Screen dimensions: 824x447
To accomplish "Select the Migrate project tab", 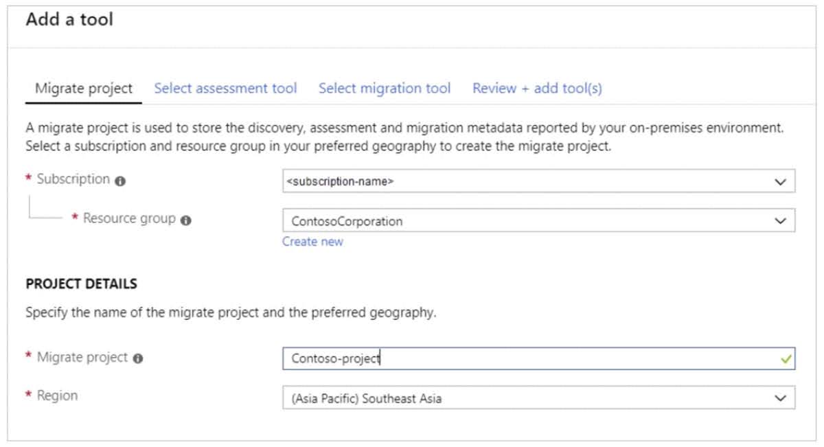I will pos(84,89).
